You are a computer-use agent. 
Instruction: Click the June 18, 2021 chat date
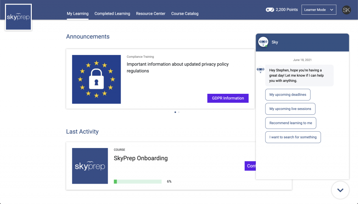(302, 60)
